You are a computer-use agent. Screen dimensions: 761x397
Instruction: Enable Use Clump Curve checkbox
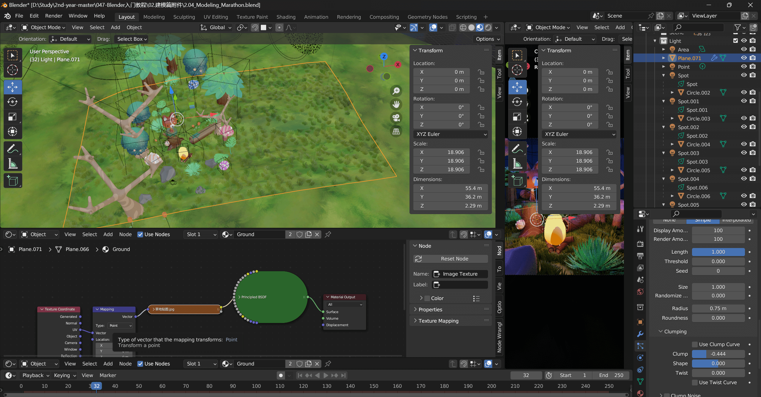695,344
